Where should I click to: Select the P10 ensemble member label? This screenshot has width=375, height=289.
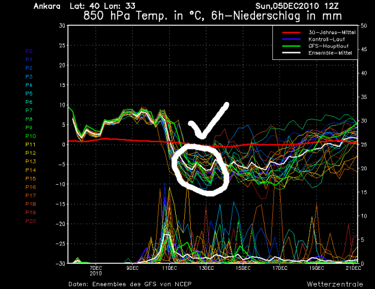[13, 136]
